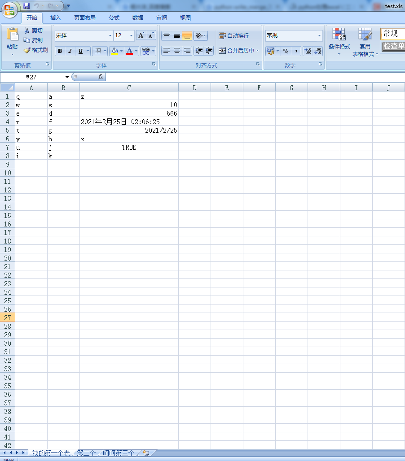Toggle italic formatting
Screen dimensions: 405x461
click(70, 51)
